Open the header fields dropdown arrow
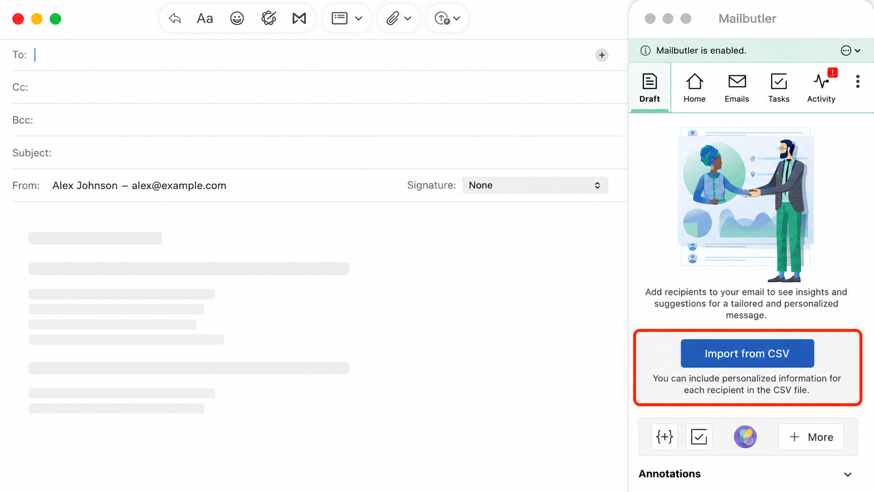 (x=359, y=18)
